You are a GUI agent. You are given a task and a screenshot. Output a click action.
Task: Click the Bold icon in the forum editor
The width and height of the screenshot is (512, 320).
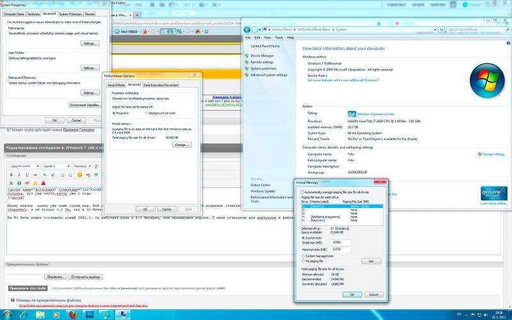11,175
